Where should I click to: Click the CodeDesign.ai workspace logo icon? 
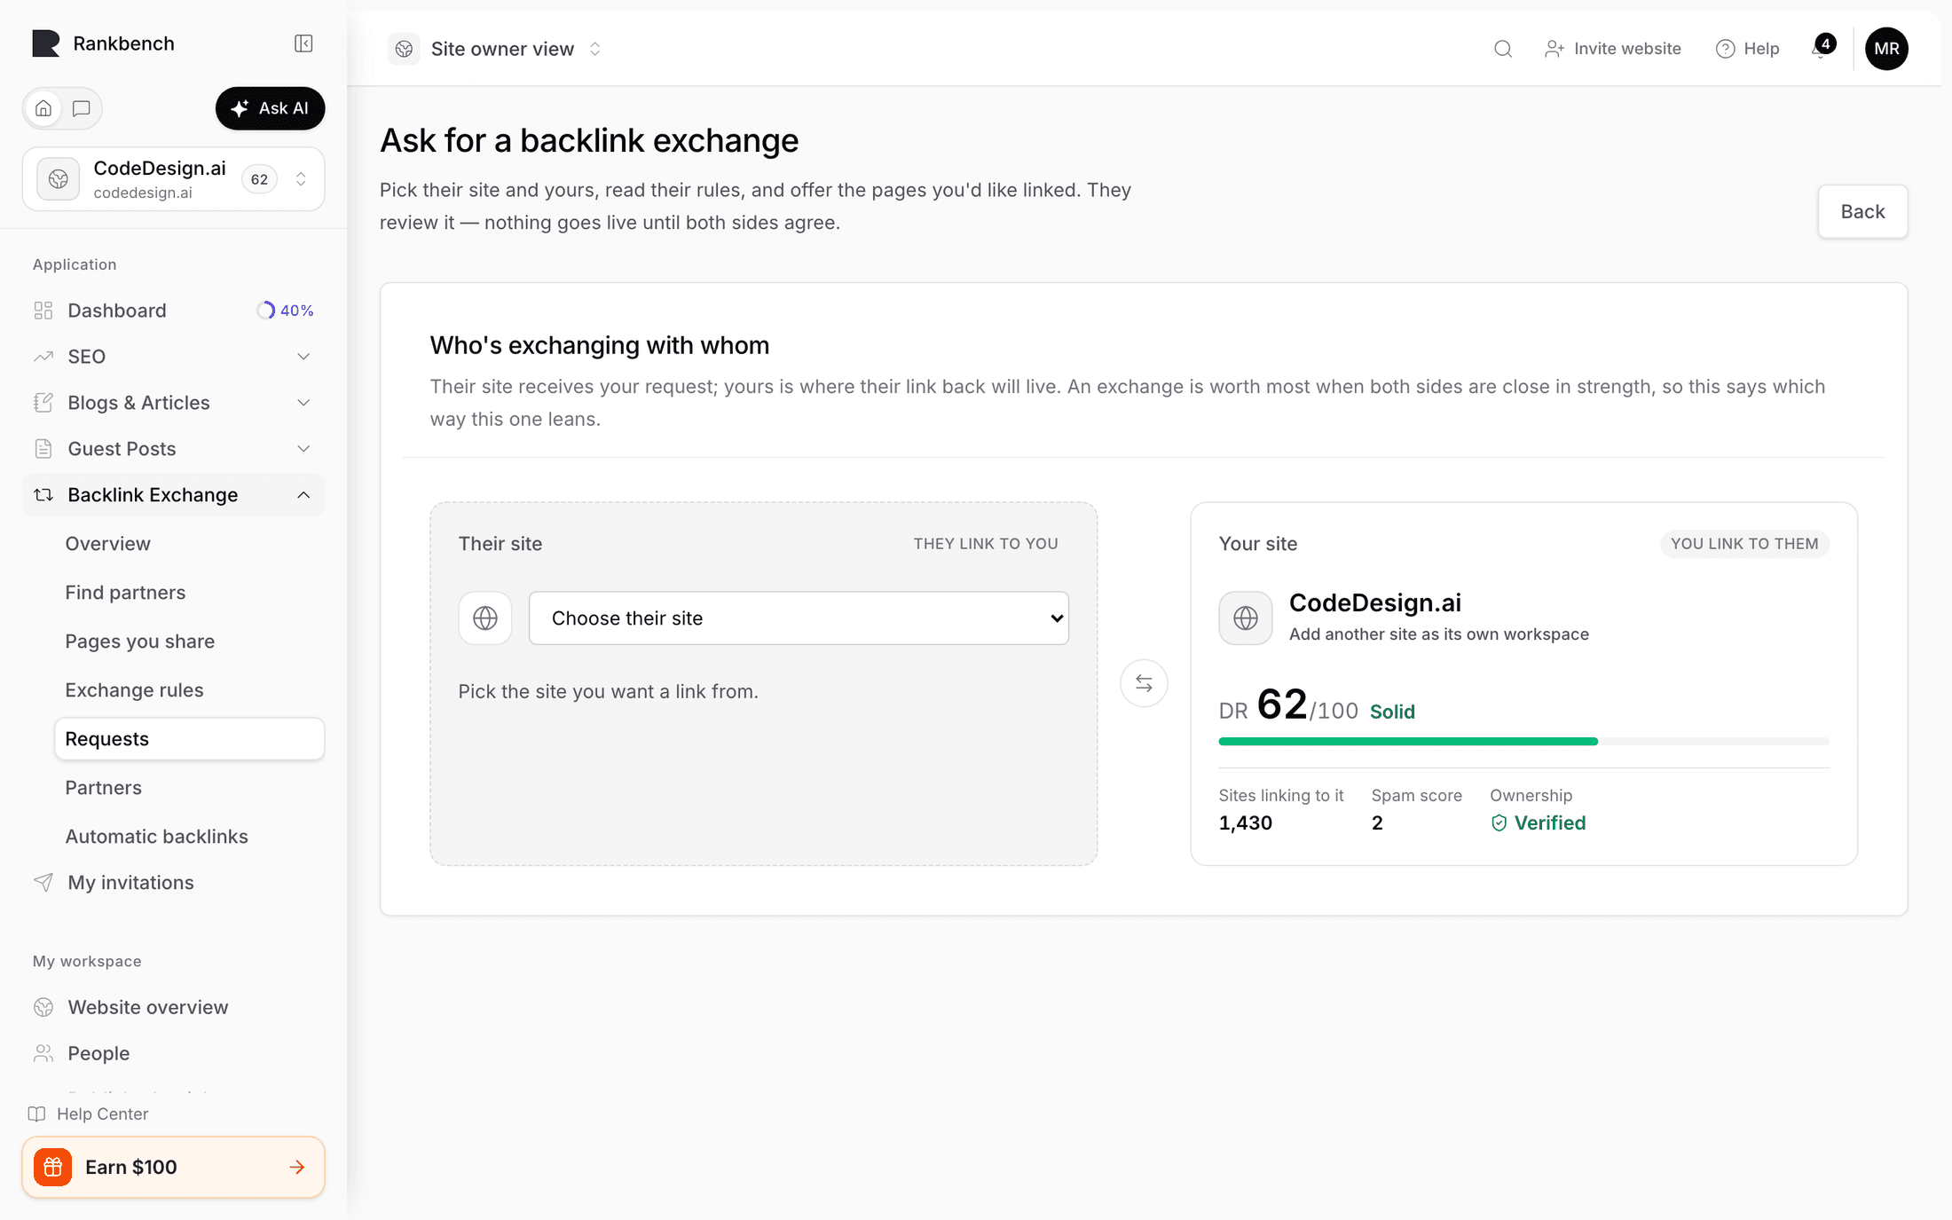coord(59,179)
